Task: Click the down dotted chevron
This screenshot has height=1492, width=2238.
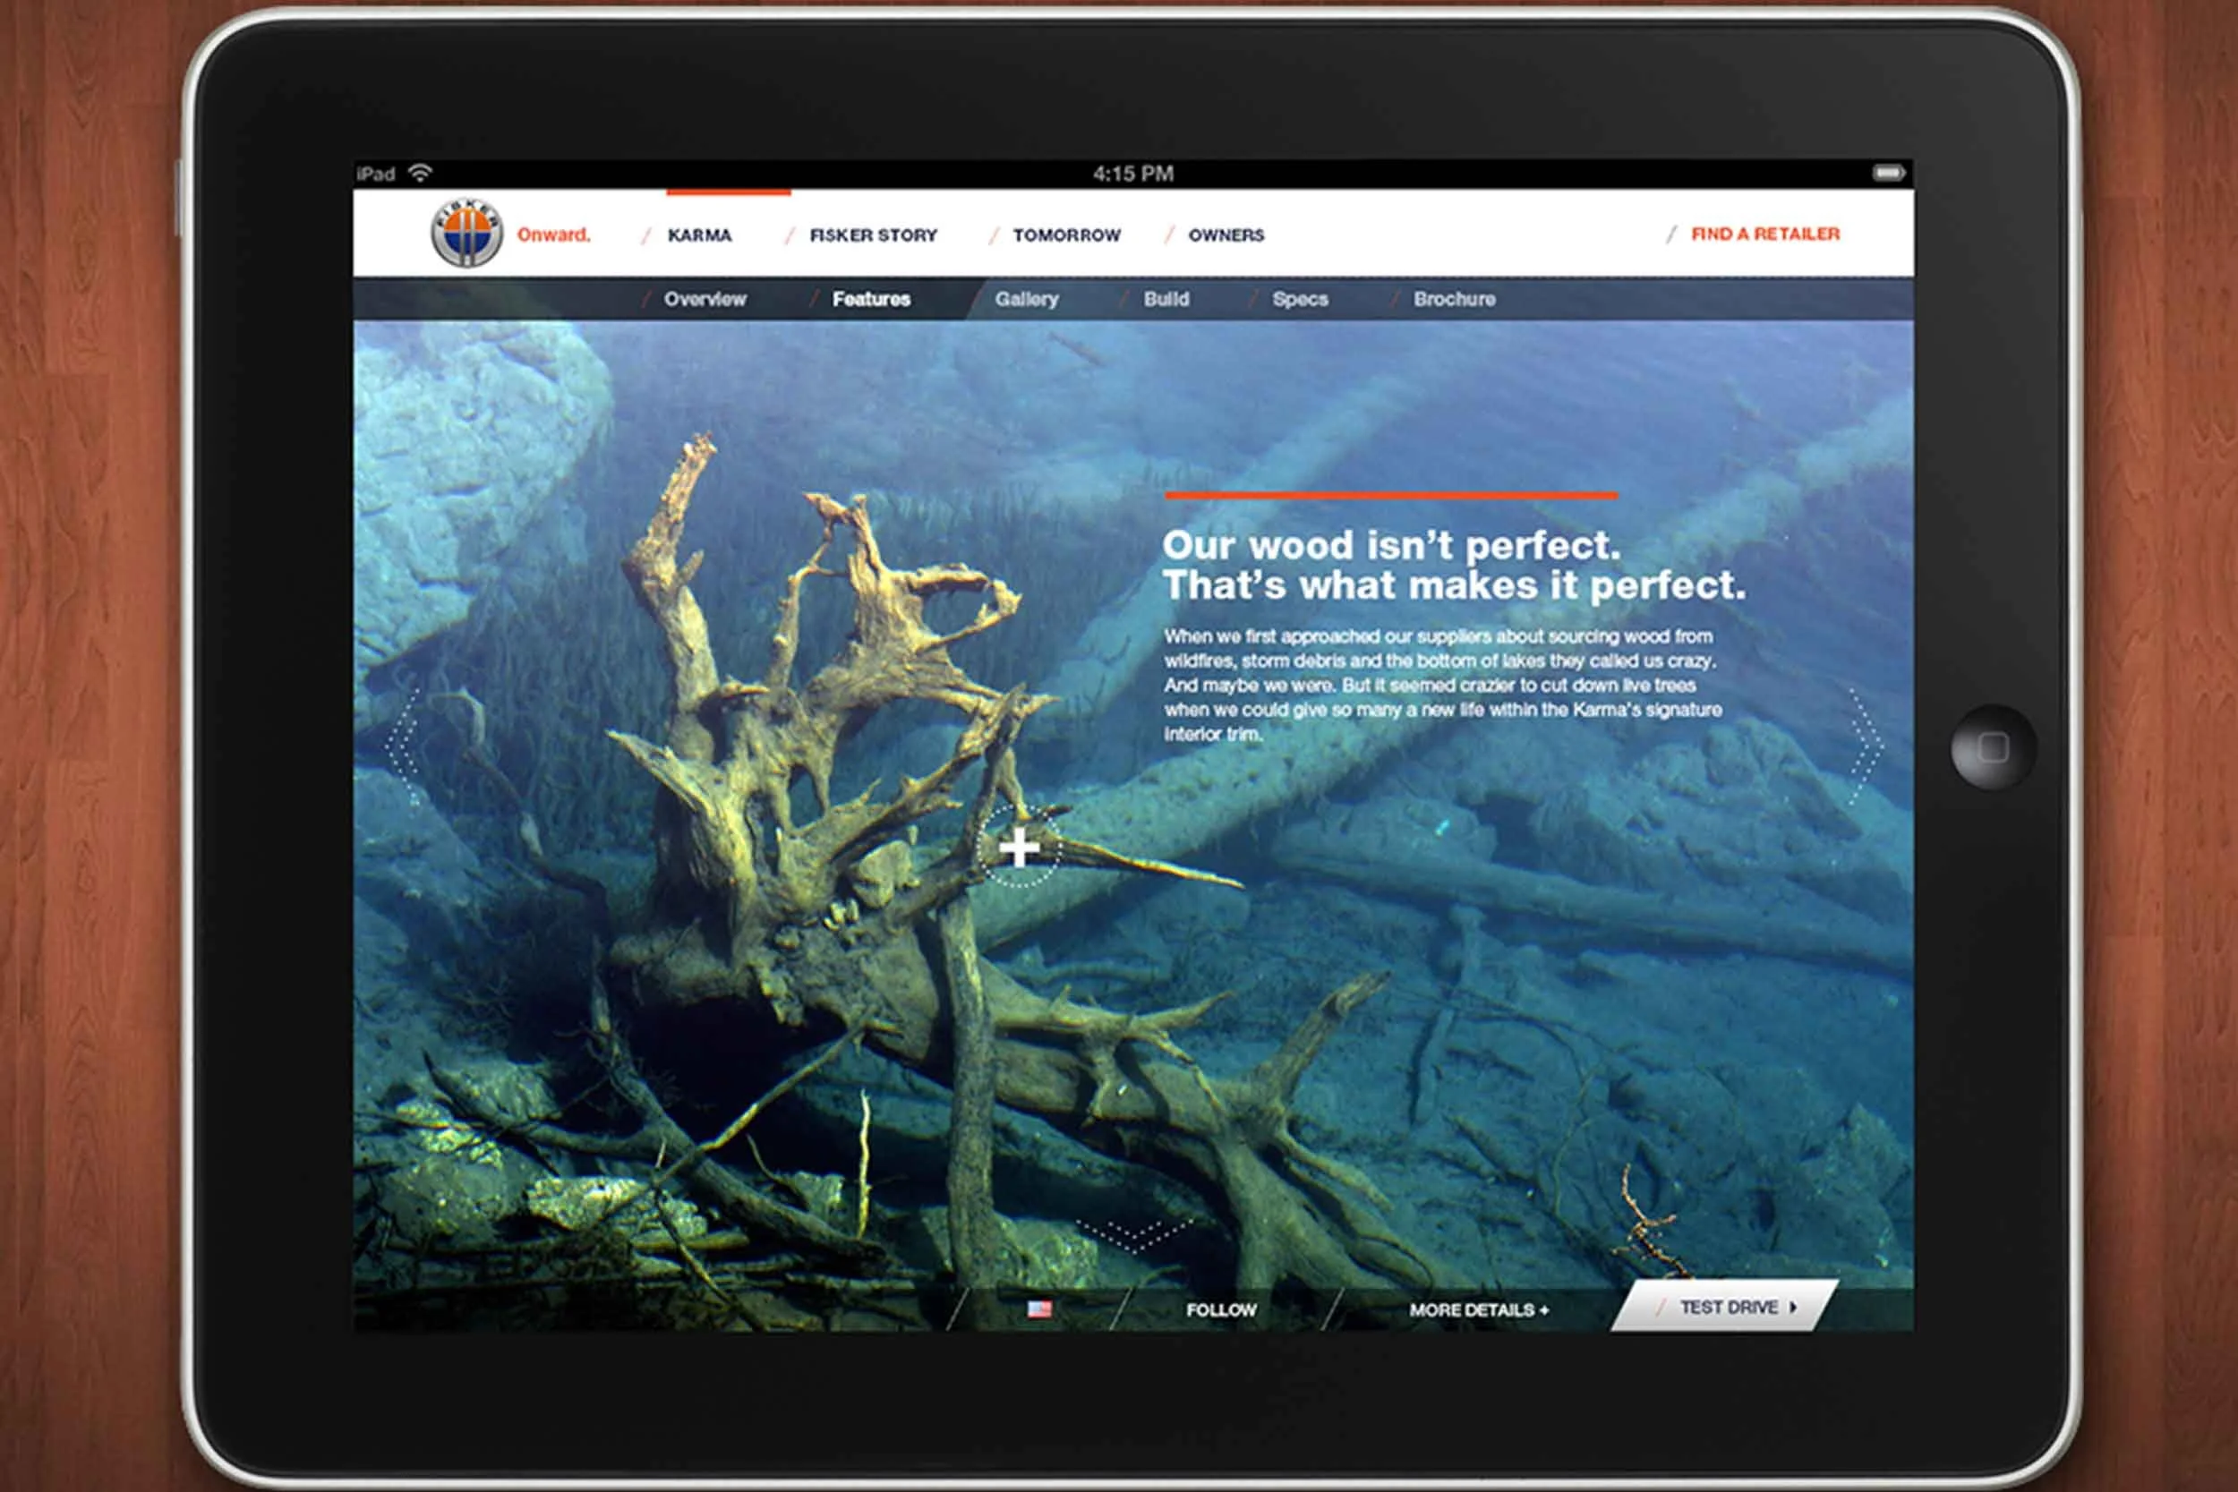Action: pos(1133,1233)
